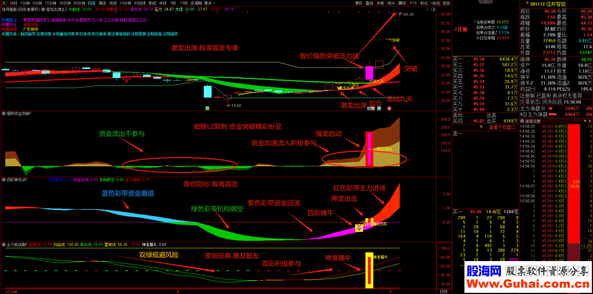Select the 年线 yearly period
The height and width of the screenshot is (294, 593).
[x=163, y=3]
